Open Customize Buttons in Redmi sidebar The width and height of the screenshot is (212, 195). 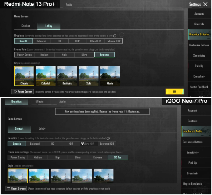199,45
